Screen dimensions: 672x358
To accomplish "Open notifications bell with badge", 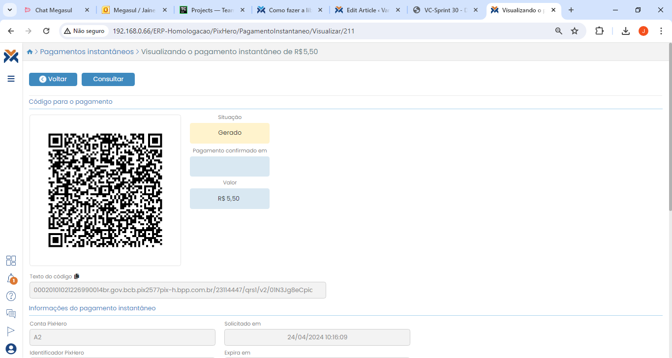I will (x=11, y=279).
